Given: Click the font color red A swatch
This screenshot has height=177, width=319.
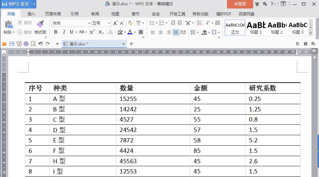Looking at the screenshot, I should [130, 32].
